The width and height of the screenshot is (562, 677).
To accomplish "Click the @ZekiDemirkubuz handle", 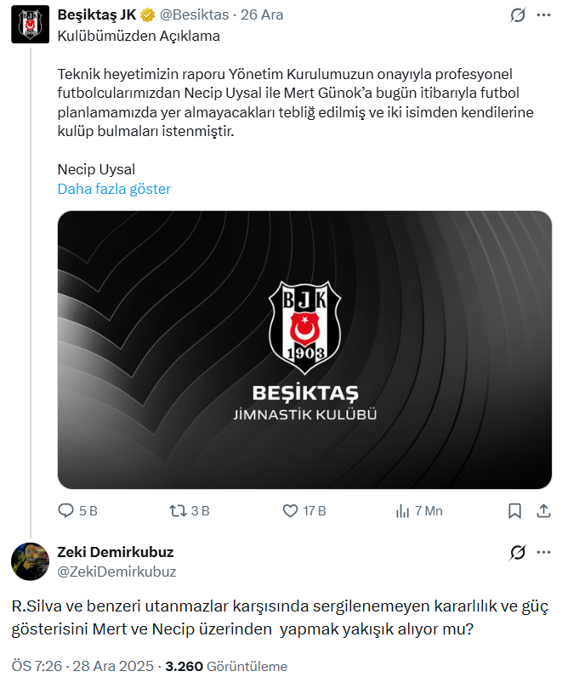I will coord(116,572).
